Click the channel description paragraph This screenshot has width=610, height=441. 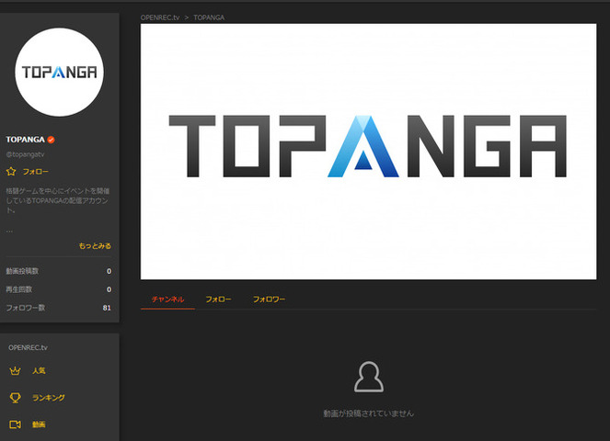click(x=58, y=200)
